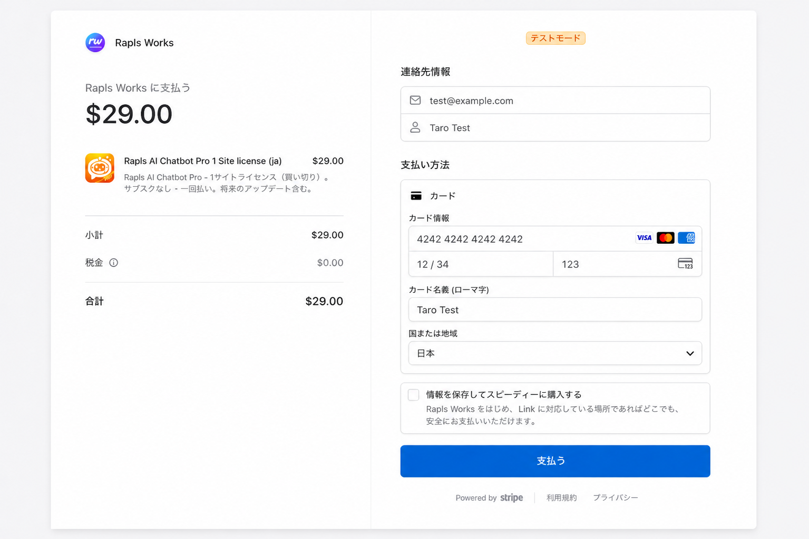This screenshot has height=539, width=809.
Task: Click the $29.00 headline amount
Action: (x=129, y=114)
